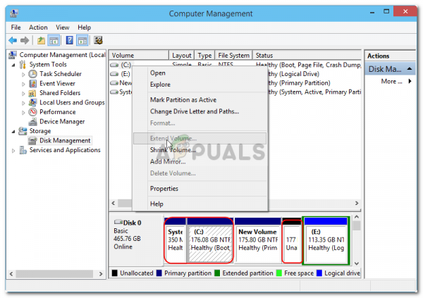The height and width of the screenshot is (298, 423).
Task: Click the System Tools wrench icon
Action: [23, 64]
